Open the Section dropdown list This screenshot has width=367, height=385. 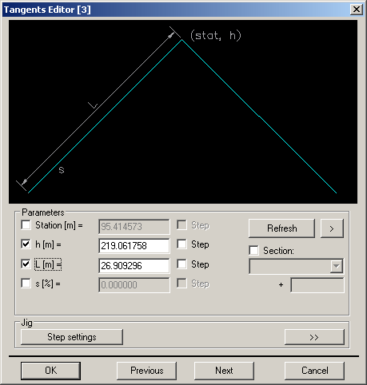pos(337,266)
